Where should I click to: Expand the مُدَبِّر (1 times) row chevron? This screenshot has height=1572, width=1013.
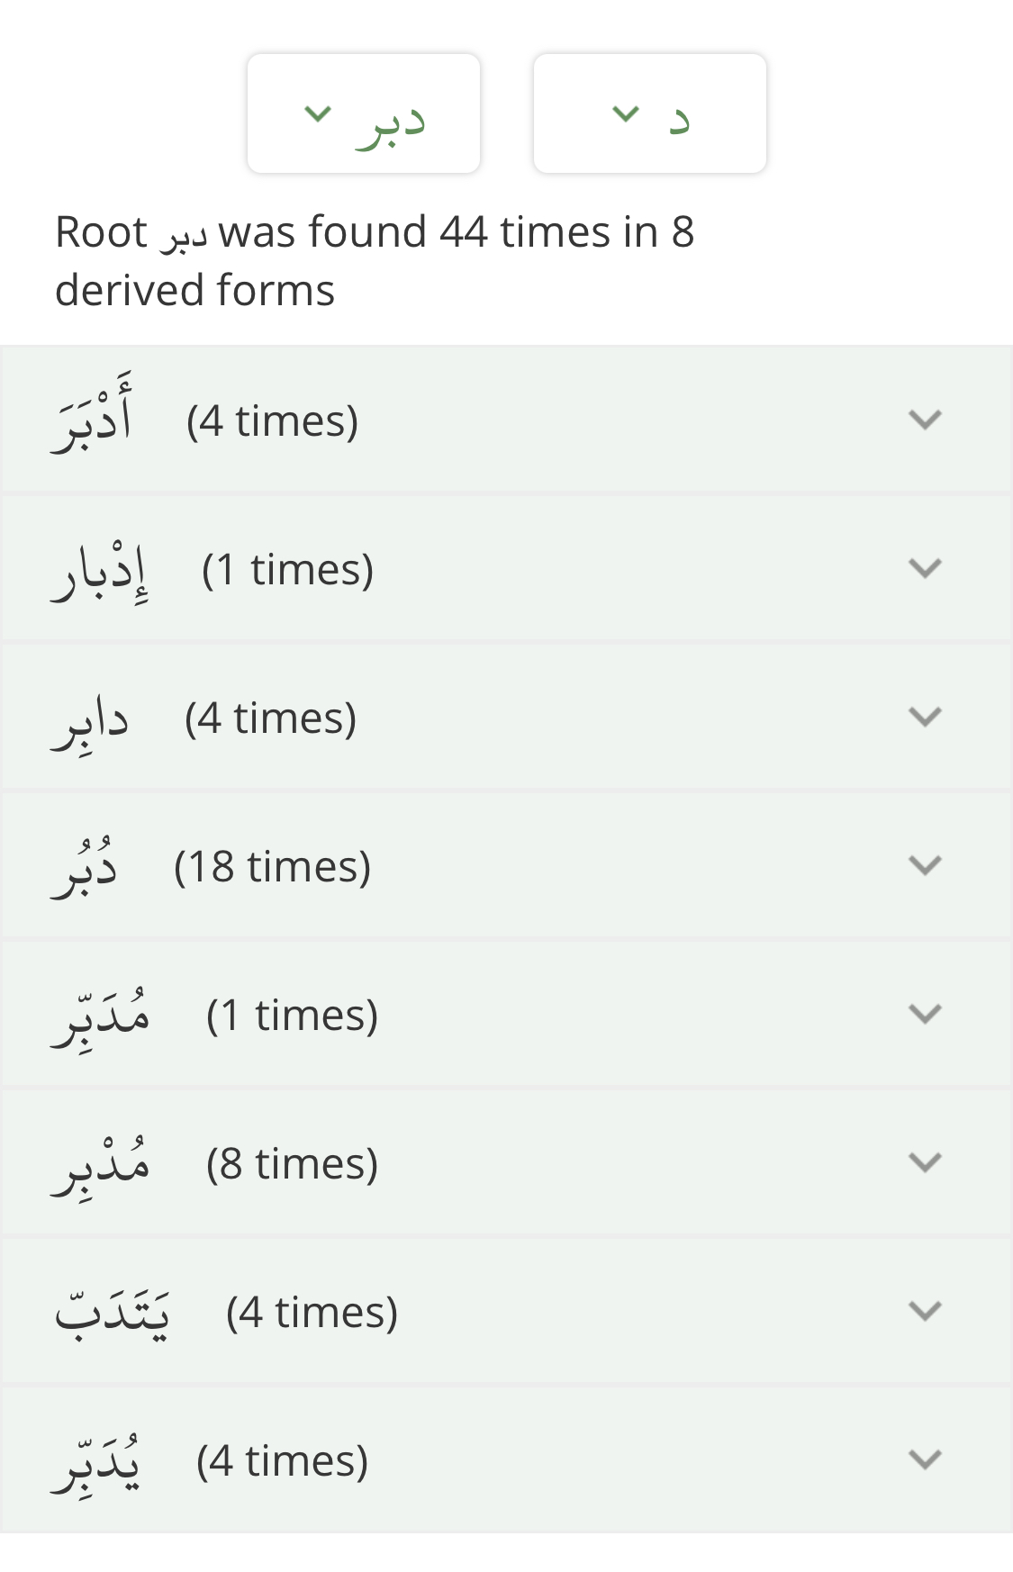click(x=925, y=1014)
